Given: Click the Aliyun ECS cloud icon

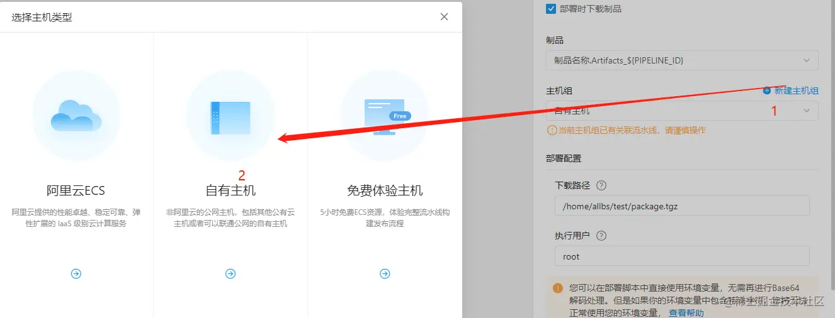Looking at the screenshot, I should (x=76, y=115).
